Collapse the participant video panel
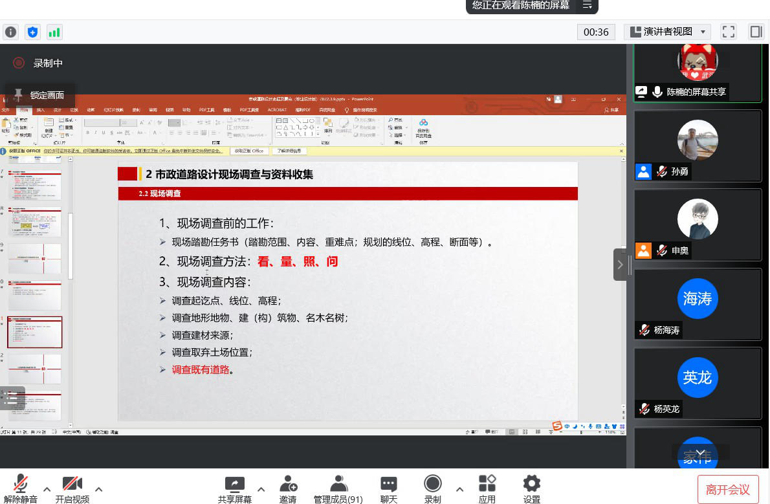This screenshot has height=504, width=770. [620, 264]
